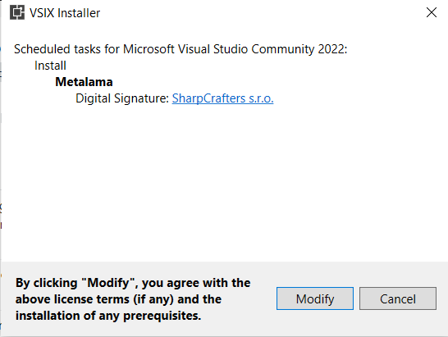Click the Digital Signature label
This screenshot has width=448, height=337.
click(x=122, y=98)
